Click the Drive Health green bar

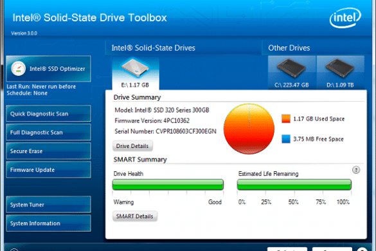(x=168, y=185)
